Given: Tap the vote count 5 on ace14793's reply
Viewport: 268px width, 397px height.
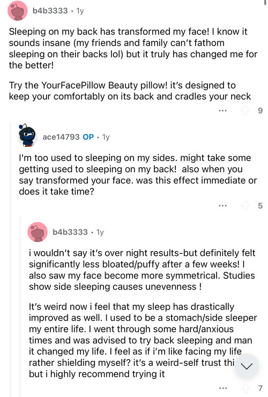Looking at the screenshot, I should click(x=260, y=205).
